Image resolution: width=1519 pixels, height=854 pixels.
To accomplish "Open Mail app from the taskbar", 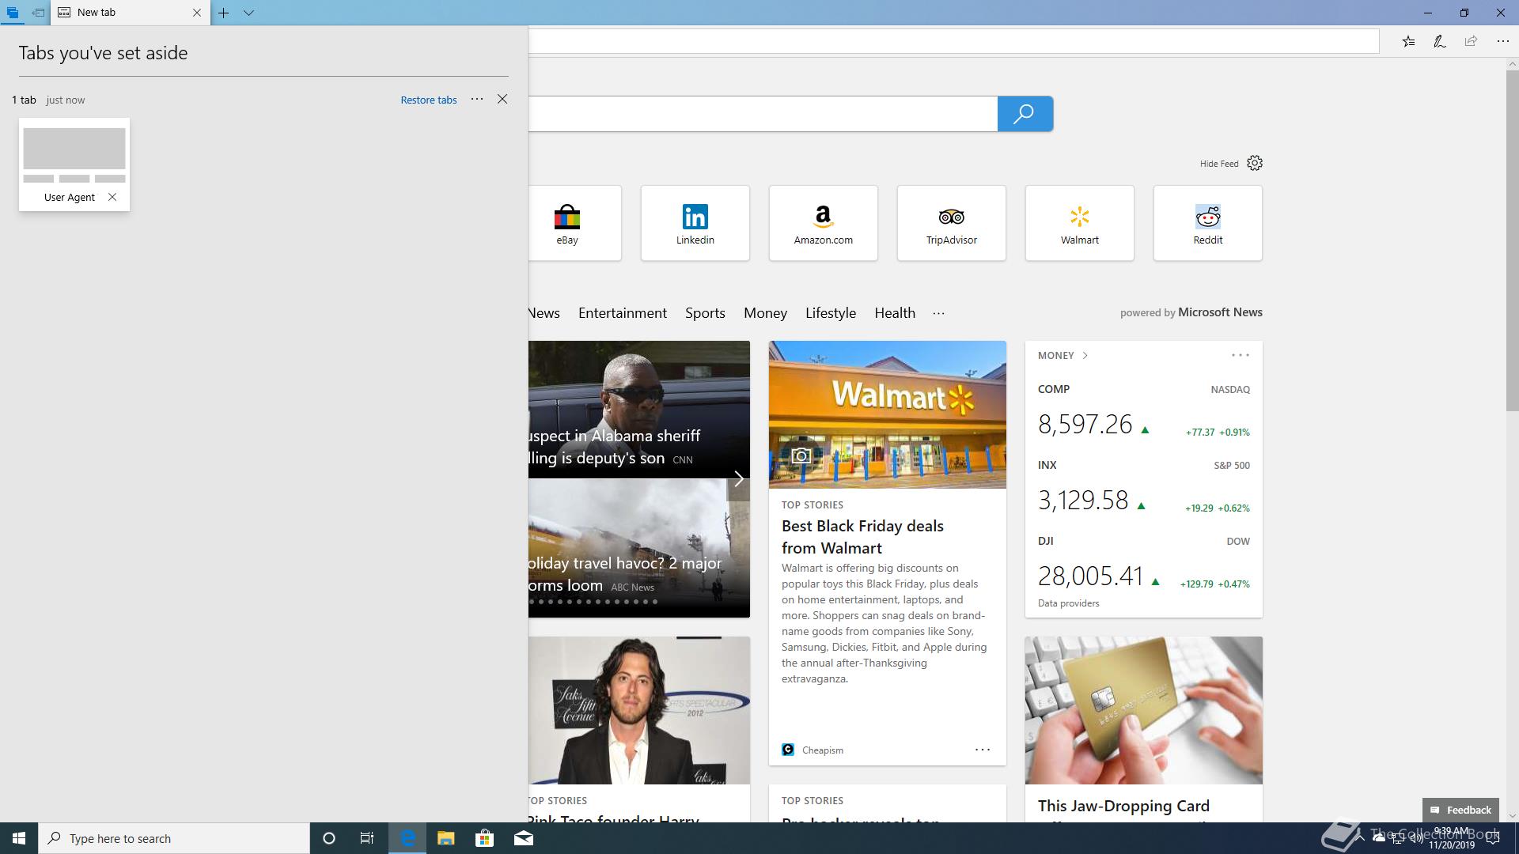I will [x=523, y=838].
